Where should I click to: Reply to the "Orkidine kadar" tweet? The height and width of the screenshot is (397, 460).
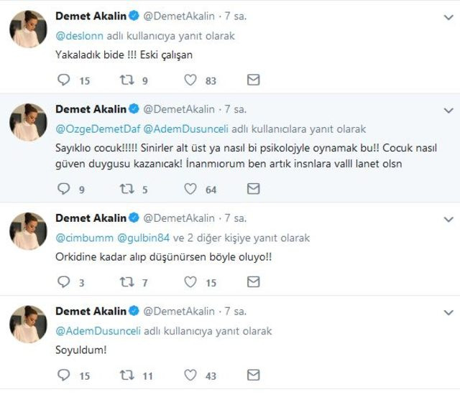(x=63, y=282)
